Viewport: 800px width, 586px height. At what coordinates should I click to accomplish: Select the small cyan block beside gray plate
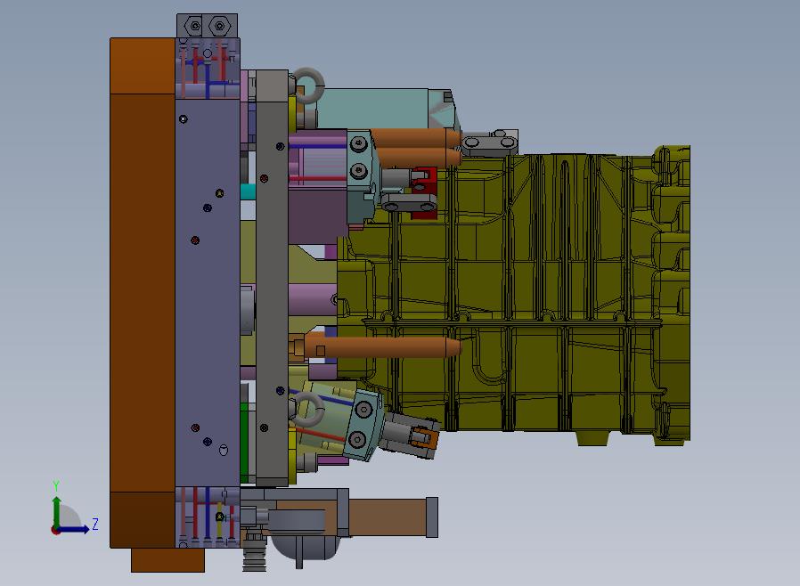click(248, 191)
